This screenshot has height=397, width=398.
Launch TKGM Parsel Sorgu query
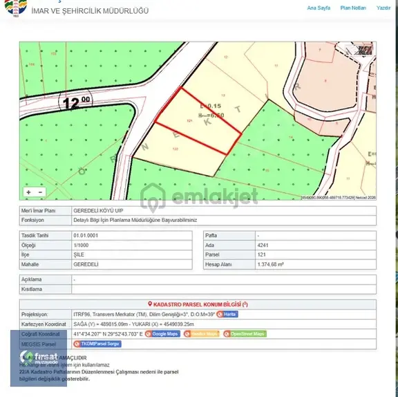(97, 344)
